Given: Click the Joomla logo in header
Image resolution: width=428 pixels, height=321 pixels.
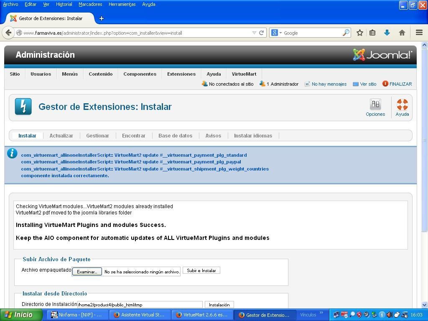Looking at the screenshot, I should tap(382, 55).
